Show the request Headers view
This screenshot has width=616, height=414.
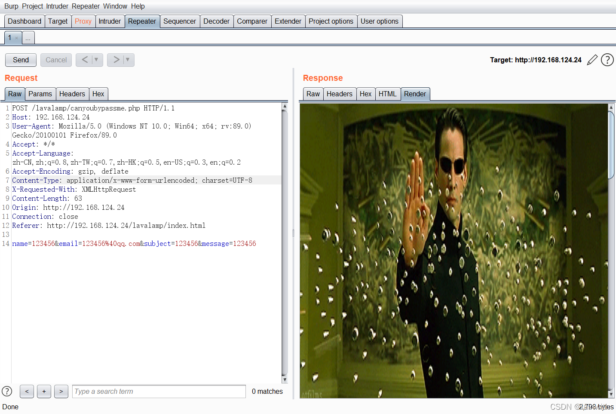click(x=72, y=94)
